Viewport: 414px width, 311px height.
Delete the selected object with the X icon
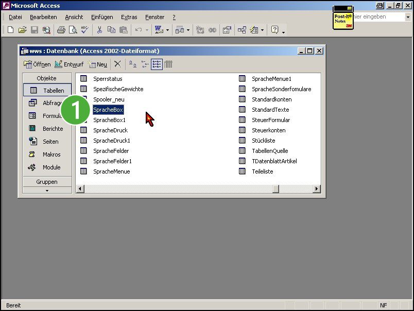tap(117, 64)
